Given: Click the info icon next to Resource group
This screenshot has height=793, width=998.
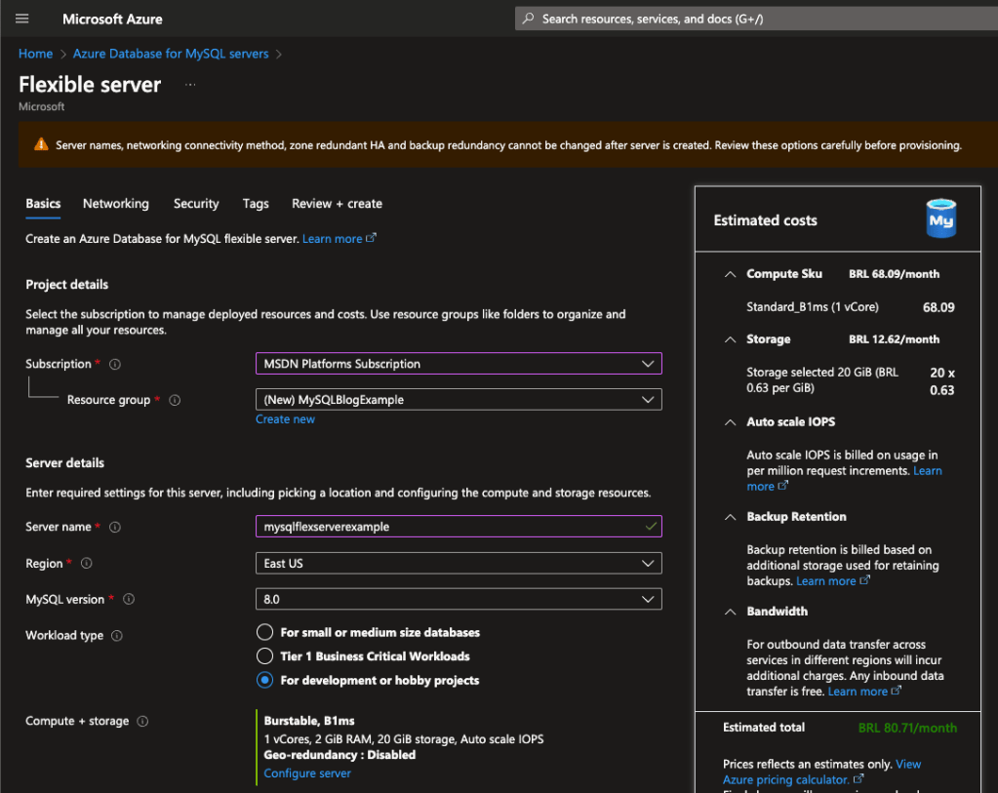Looking at the screenshot, I should (175, 400).
